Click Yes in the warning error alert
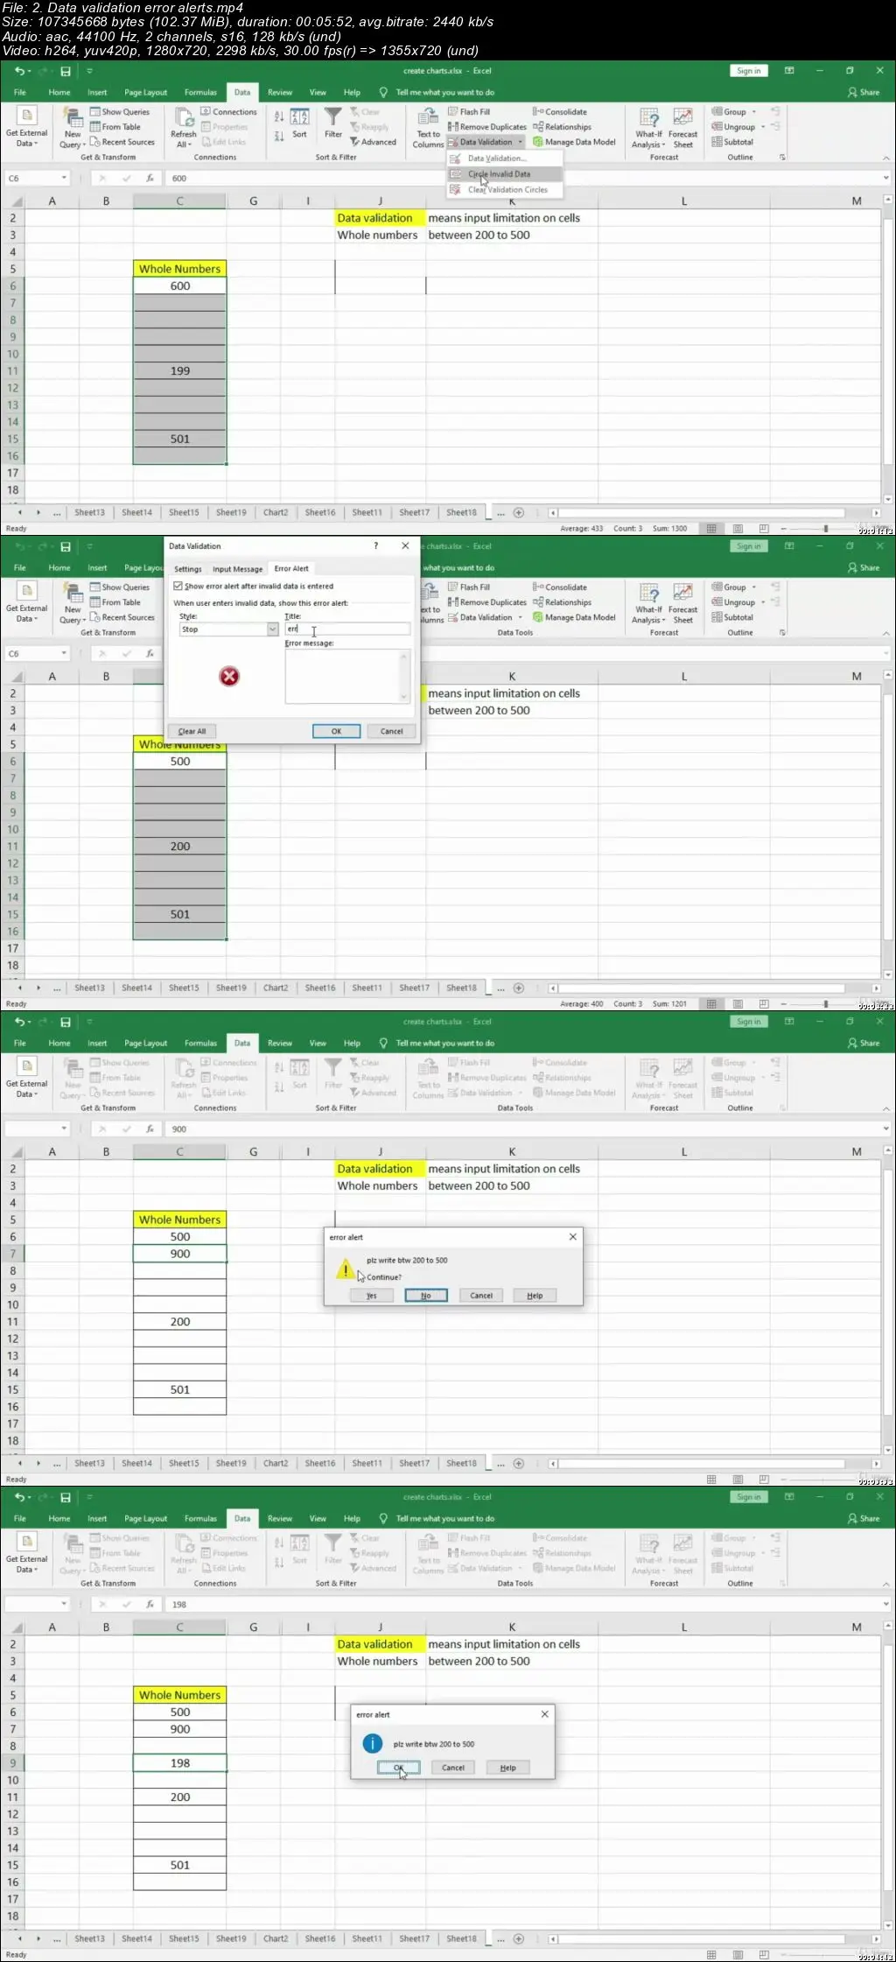Screen dimensions: 896x1962 [x=372, y=1296]
